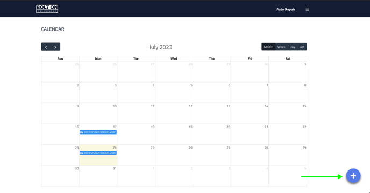Switch to Day view
The width and height of the screenshot is (370, 193).
[x=293, y=47]
